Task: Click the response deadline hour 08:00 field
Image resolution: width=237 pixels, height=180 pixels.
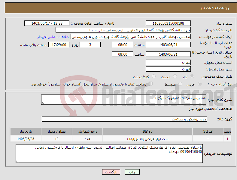Action: pos(123,45)
